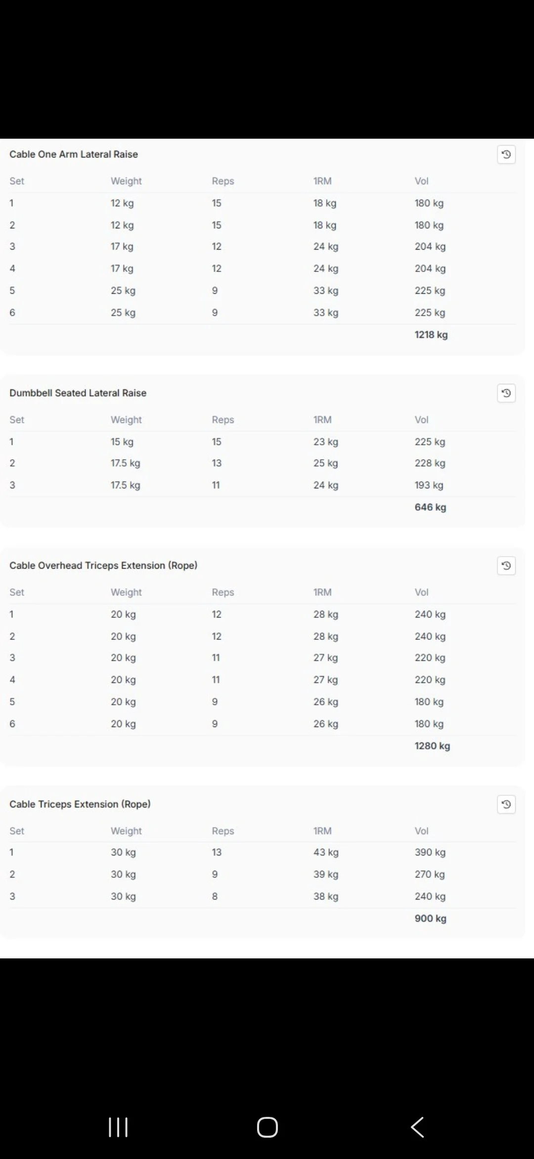Tap the Android back navigation arrow
The width and height of the screenshot is (534, 1159).
click(417, 1127)
